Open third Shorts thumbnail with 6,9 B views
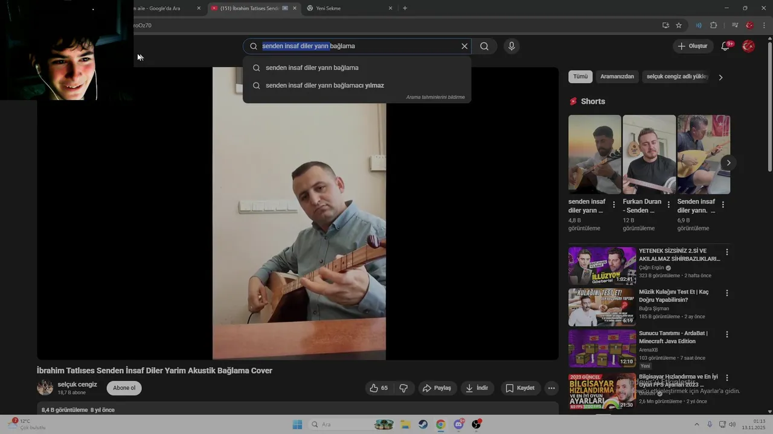This screenshot has height=434, width=773. [704, 154]
